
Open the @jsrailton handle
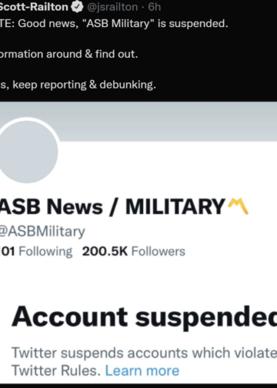click(x=112, y=7)
